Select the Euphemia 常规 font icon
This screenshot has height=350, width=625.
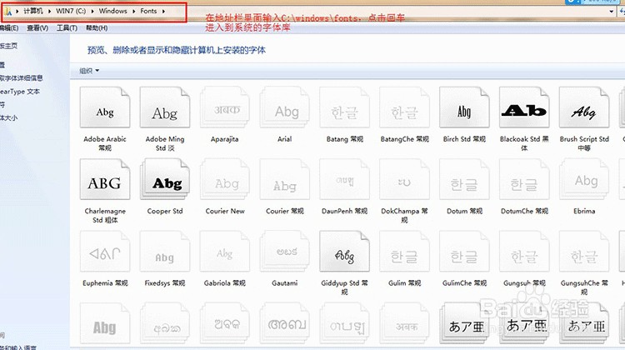pyautogui.click(x=105, y=252)
